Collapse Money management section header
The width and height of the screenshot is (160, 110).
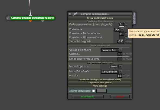pos(100,45)
